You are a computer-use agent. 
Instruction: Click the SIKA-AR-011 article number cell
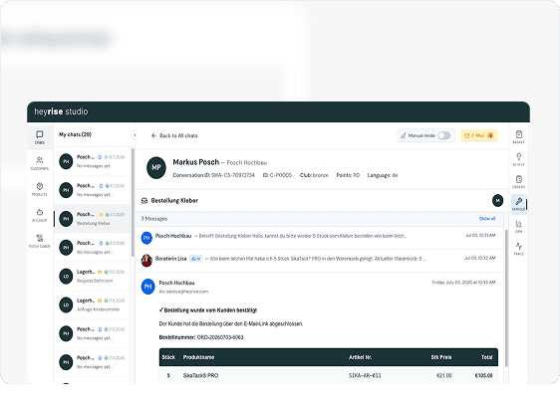coord(365,376)
